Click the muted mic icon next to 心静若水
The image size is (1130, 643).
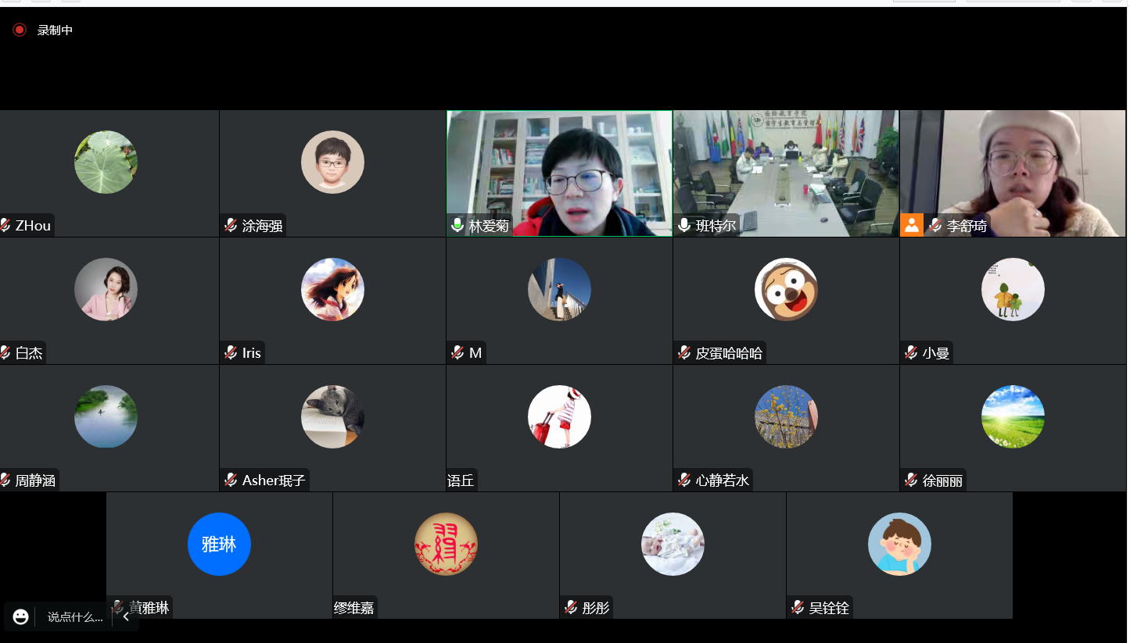(x=684, y=480)
